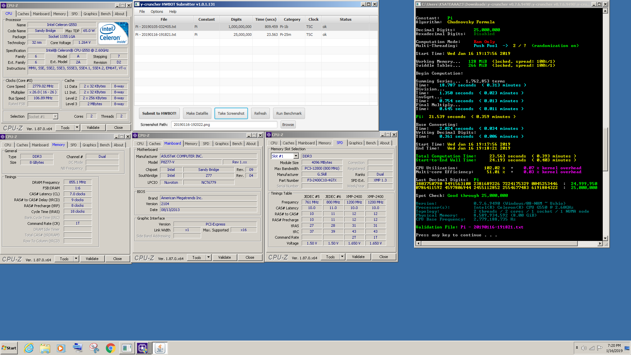631x355 pixels.
Task: Click Submit to HWBOT! button
Action: (159, 113)
